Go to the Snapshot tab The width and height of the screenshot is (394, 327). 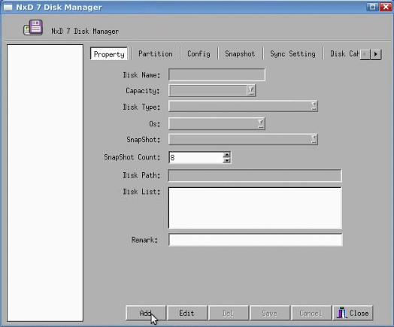240,54
